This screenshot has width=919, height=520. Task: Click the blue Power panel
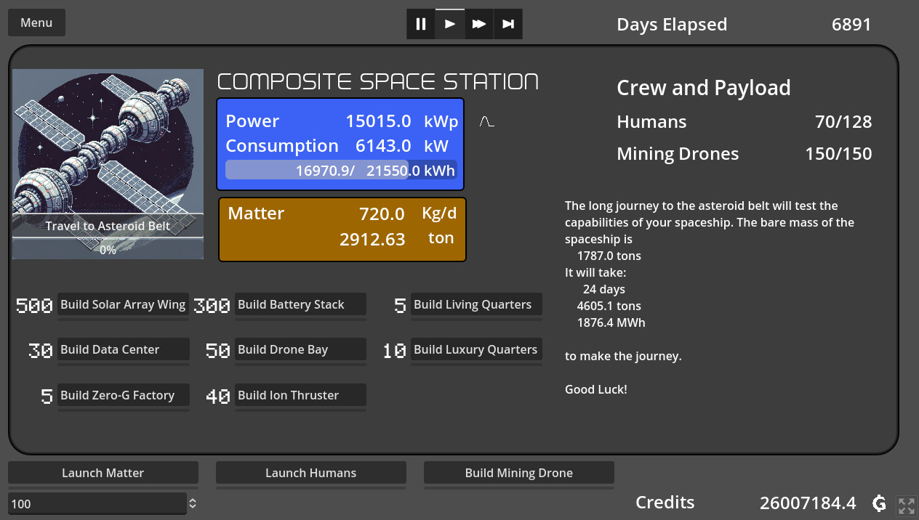[x=340, y=145]
